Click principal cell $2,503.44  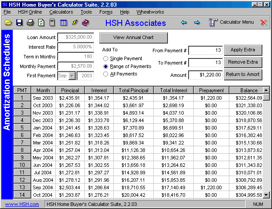click(x=70, y=187)
